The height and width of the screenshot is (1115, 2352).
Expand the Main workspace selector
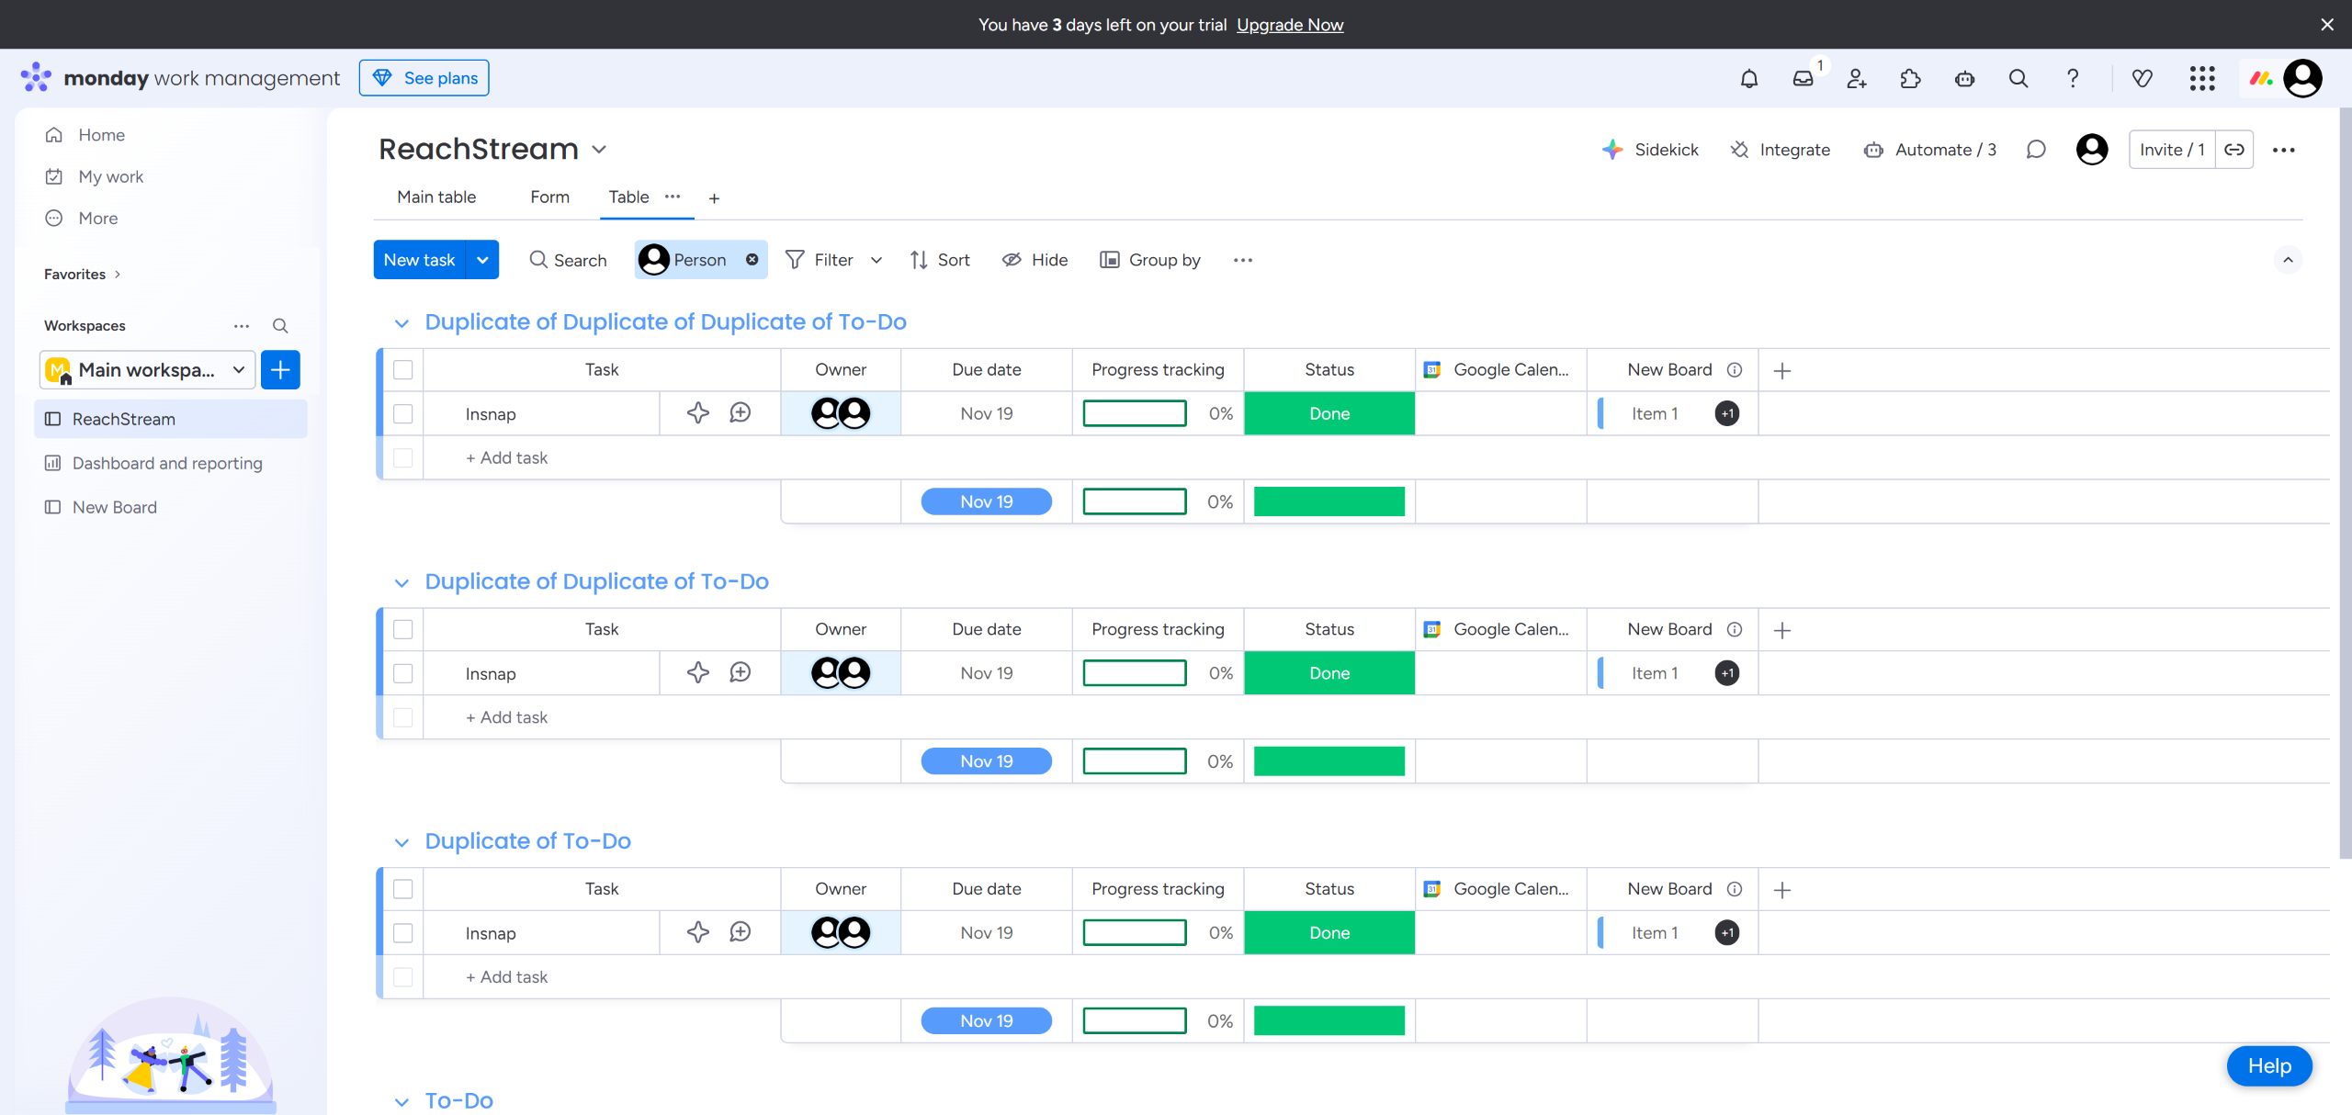click(x=148, y=370)
